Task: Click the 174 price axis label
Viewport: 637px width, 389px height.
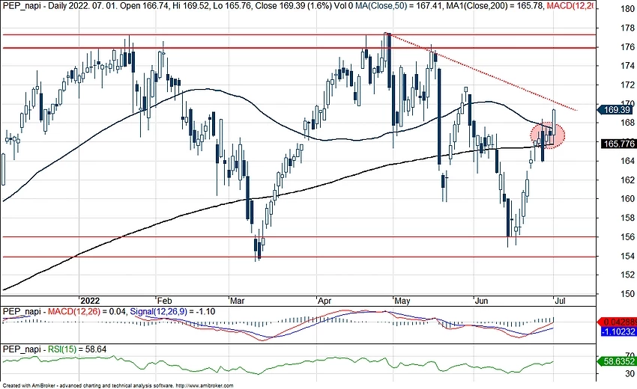Action: coord(628,65)
